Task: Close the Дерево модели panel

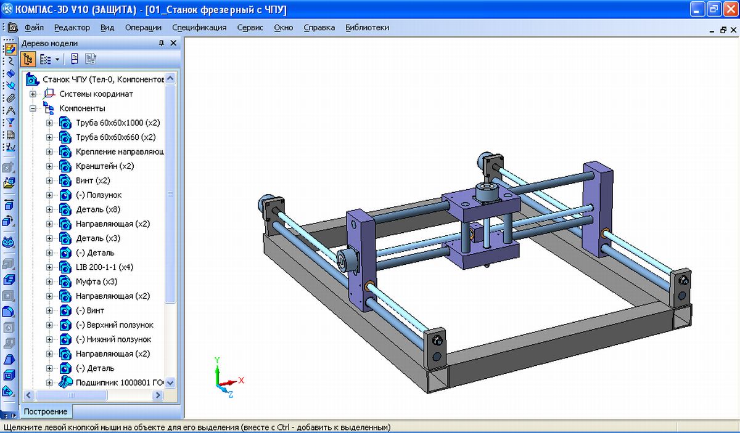Action: click(173, 43)
